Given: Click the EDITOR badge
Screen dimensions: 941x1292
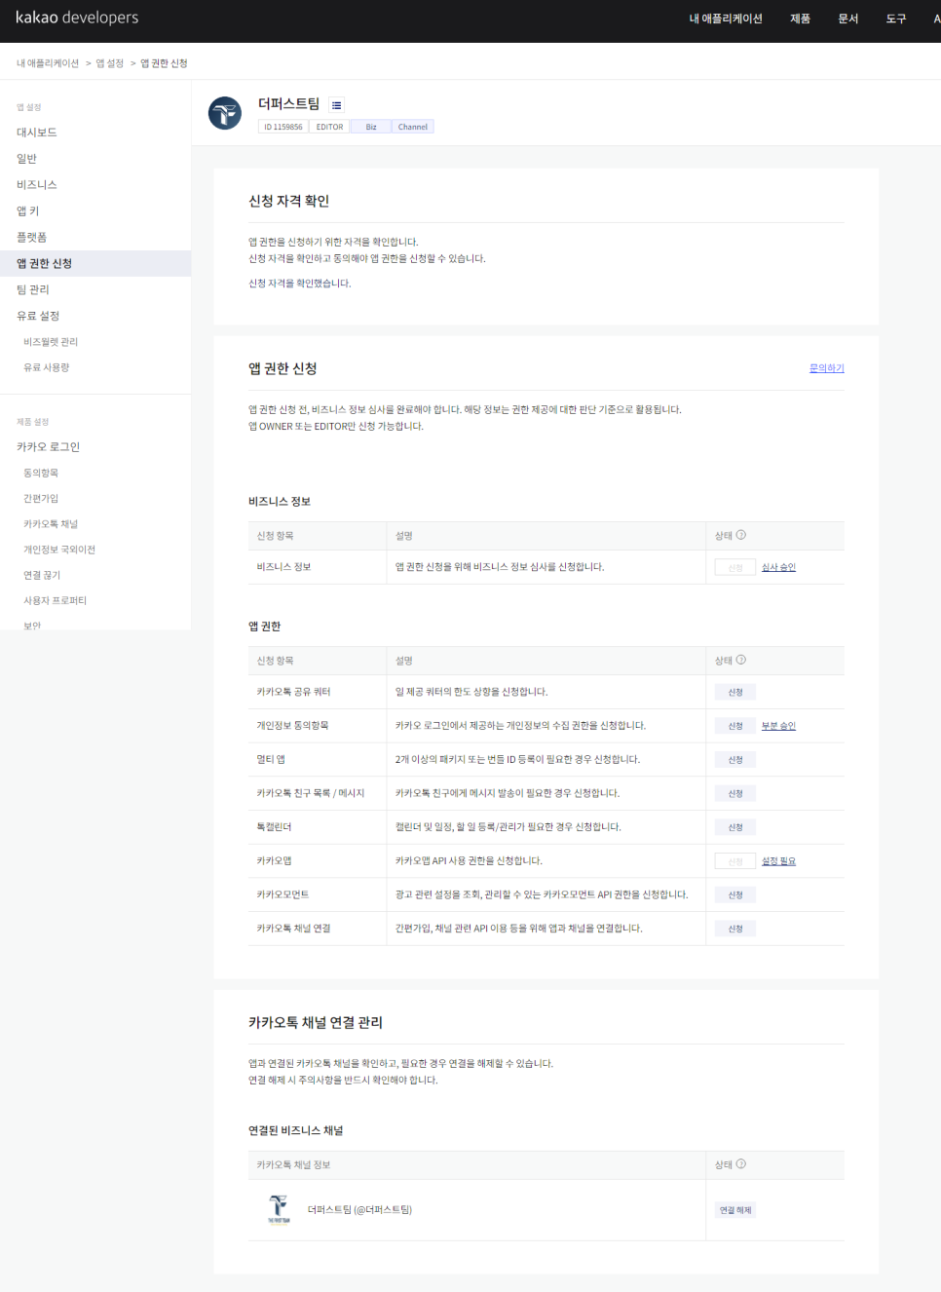Looking at the screenshot, I should (x=329, y=127).
